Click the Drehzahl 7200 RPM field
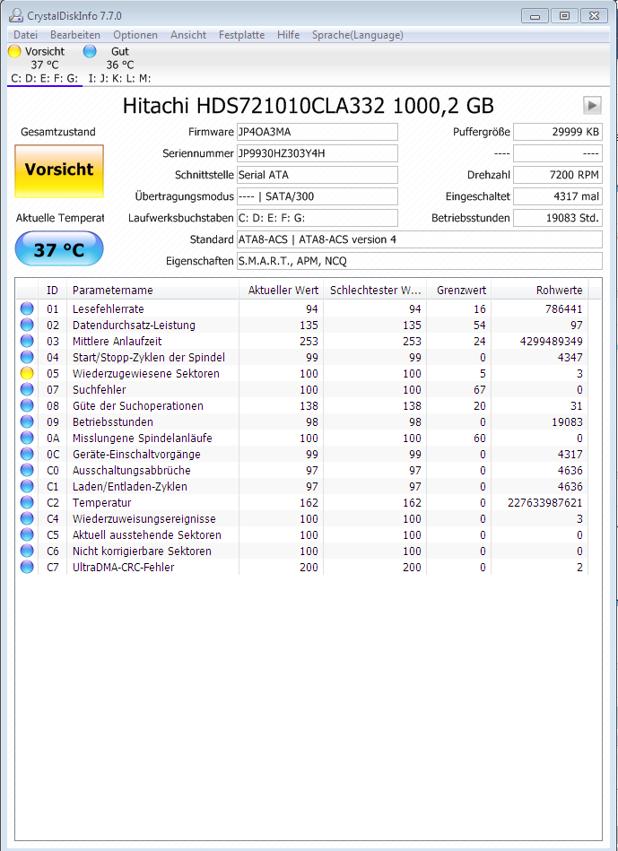 (x=558, y=175)
